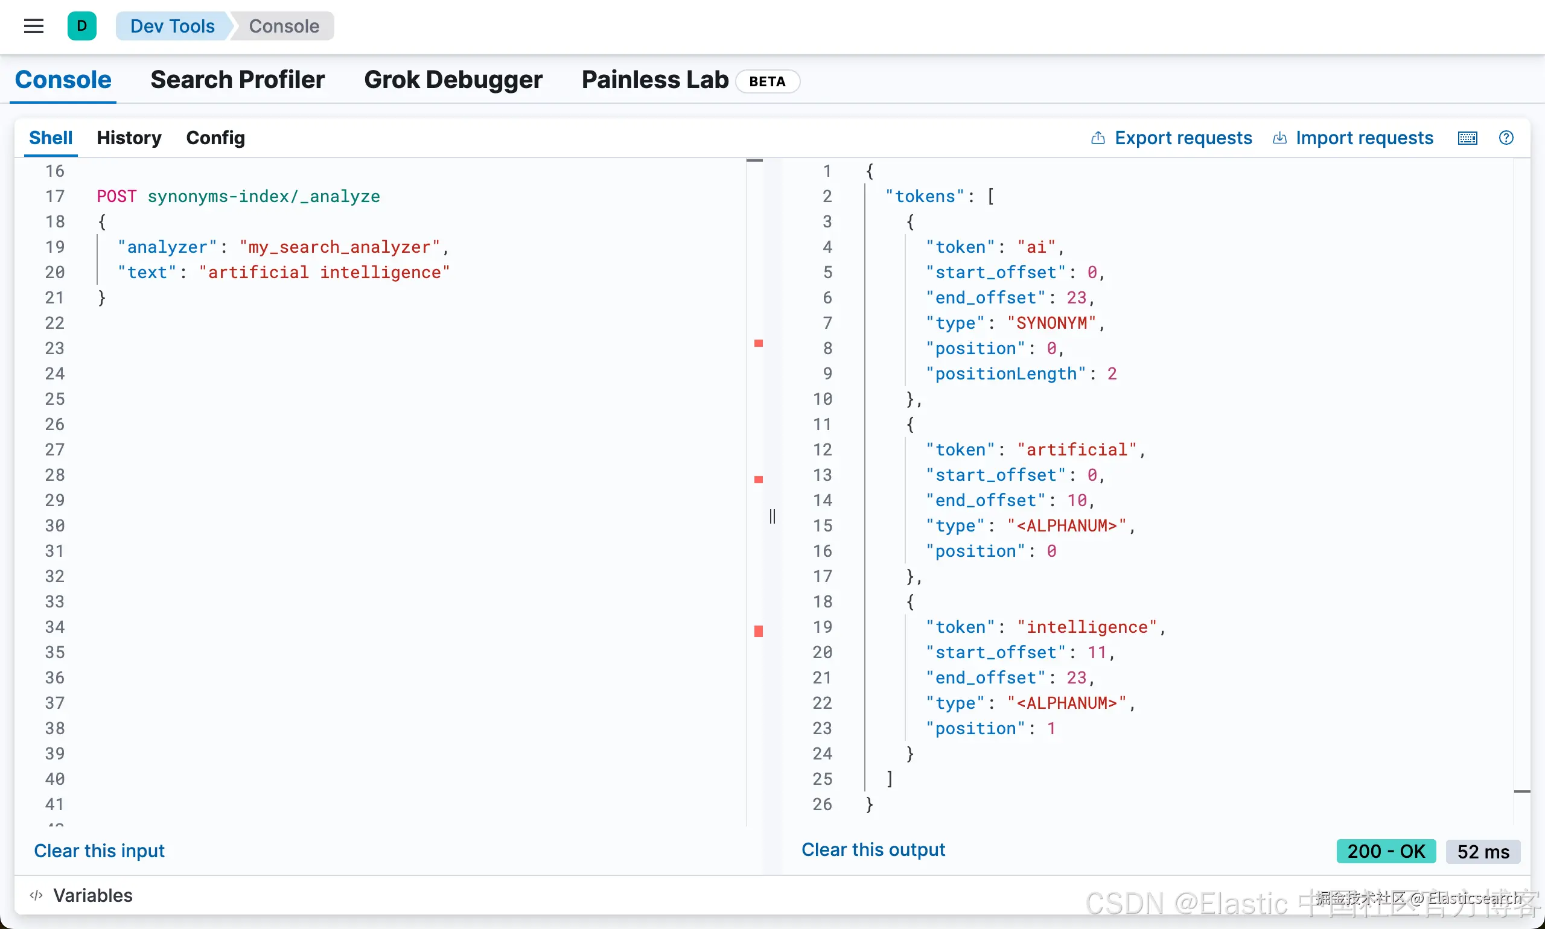Click the Clear this input link
The height and width of the screenshot is (929, 1545).
[99, 851]
